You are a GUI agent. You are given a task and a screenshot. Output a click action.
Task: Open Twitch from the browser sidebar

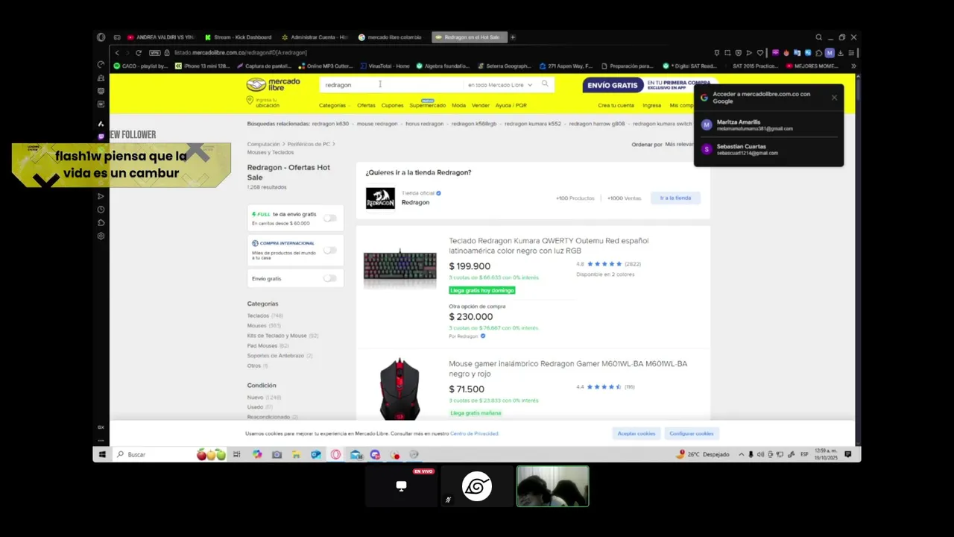click(101, 136)
